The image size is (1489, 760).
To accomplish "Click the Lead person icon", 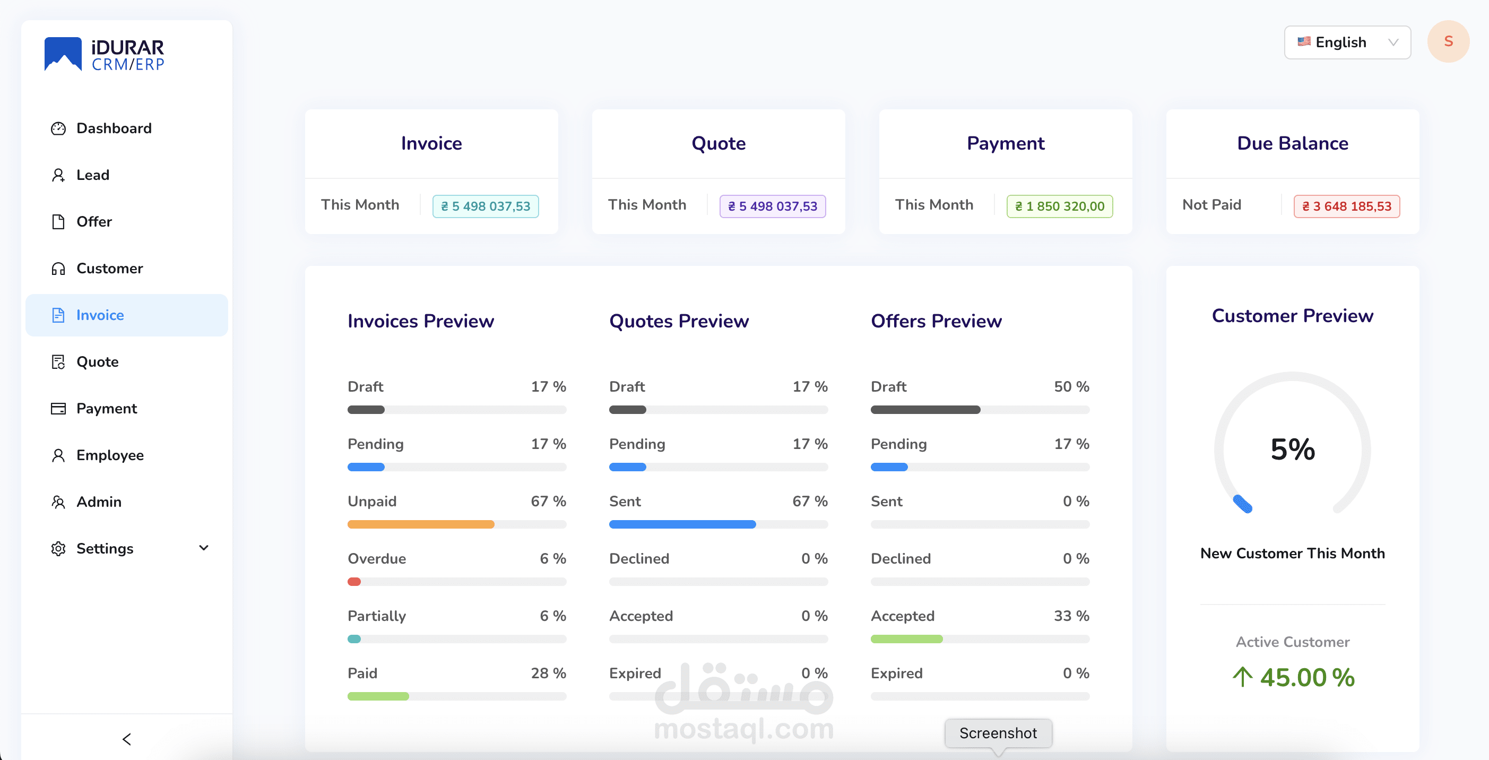I will point(58,175).
